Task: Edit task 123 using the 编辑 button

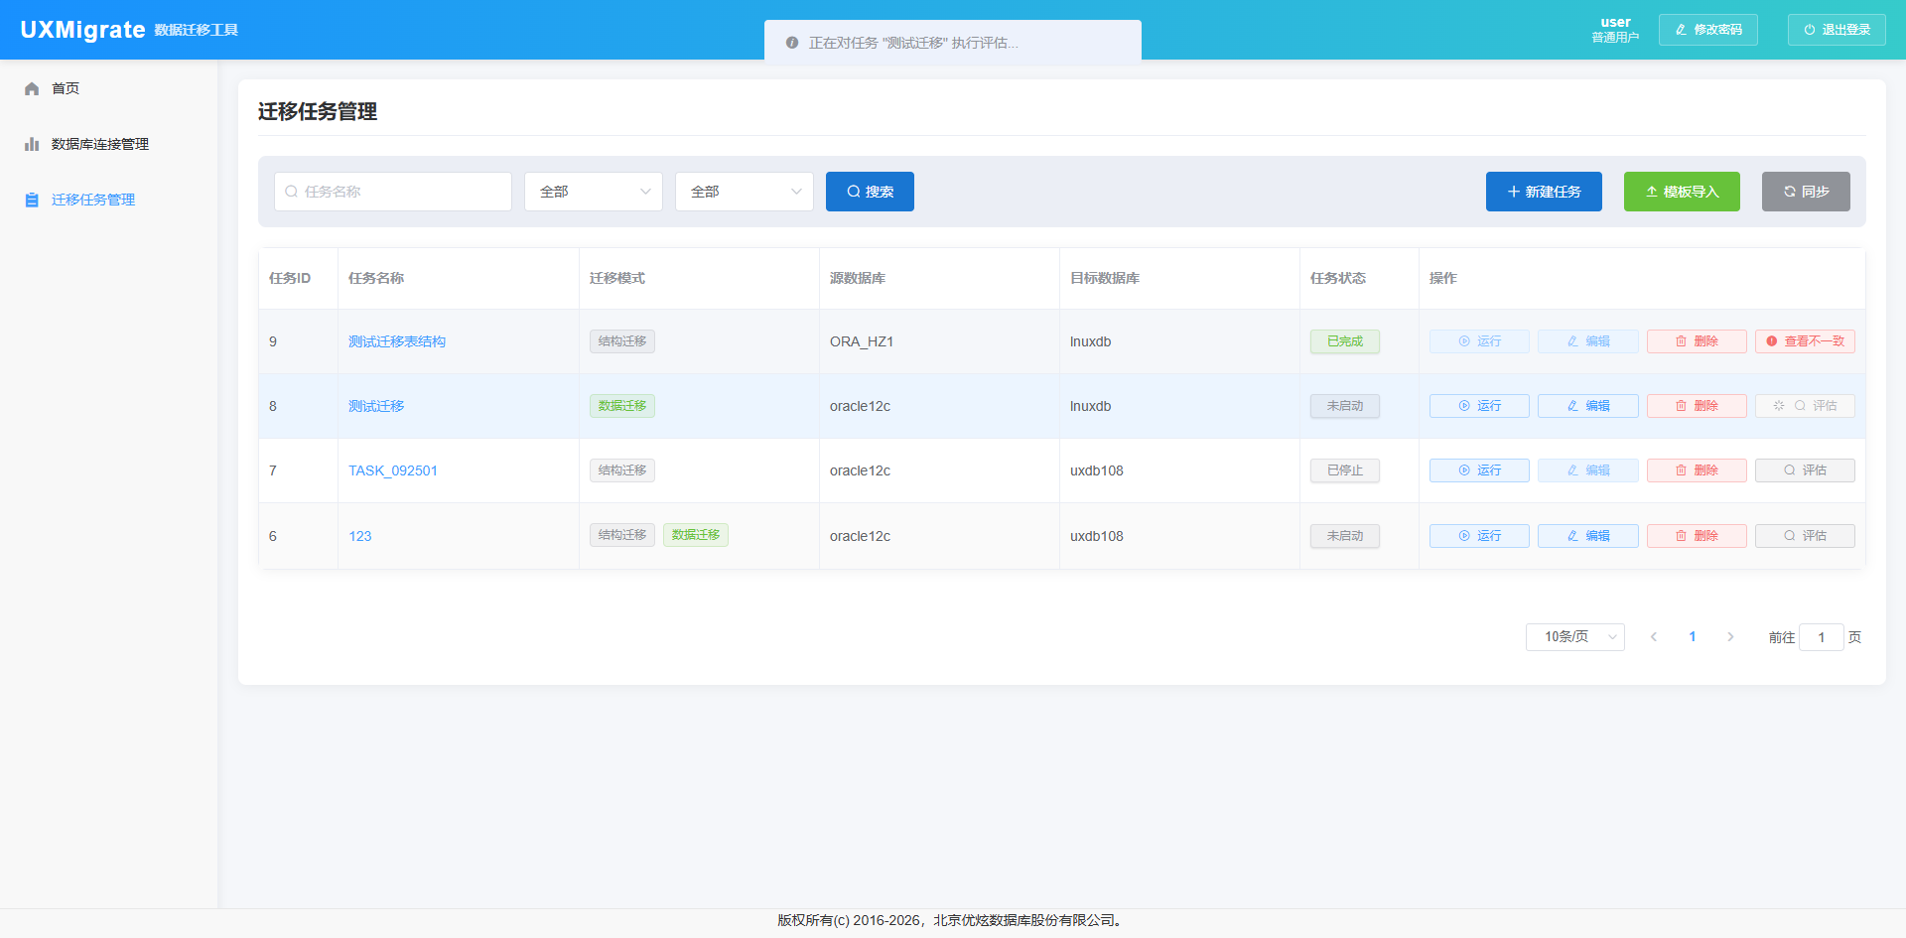Action: [1587, 536]
